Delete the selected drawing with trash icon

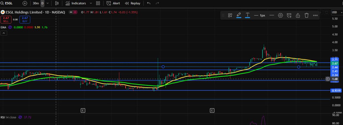click(x=306, y=15)
